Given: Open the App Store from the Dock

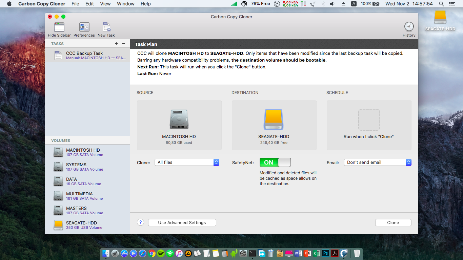Looking at the screenshot, I should tap(124, 253).
